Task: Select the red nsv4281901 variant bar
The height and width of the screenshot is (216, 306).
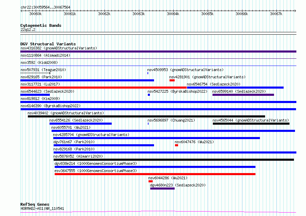Action: pos(172,80)
